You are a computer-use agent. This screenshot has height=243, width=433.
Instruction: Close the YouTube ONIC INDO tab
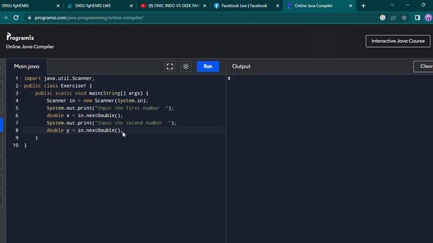pos(204,6)
